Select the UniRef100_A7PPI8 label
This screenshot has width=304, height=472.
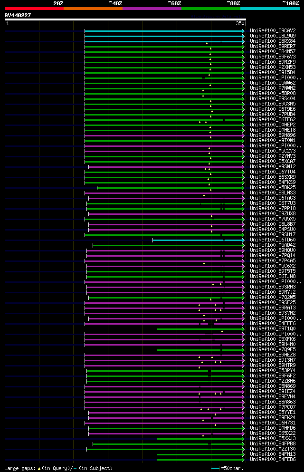click(273, 208)
